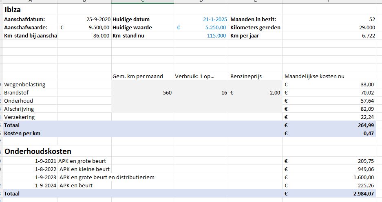Click the APK en beurt description
This screenshot has width=382, height=202.
pyautogui.click(x=76, y=185)
